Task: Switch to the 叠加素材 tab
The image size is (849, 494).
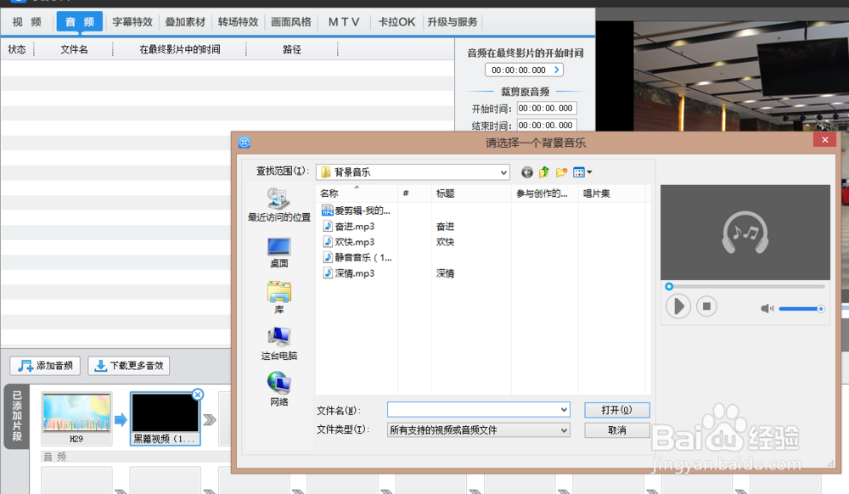Action: pos(185,22)
